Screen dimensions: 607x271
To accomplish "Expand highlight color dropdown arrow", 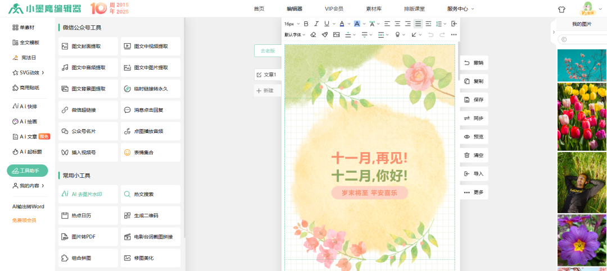I will [x=364, y=24].
